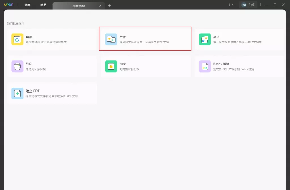The image size is (290, 190).
Task: Open the 檔案 menu
Action: (x=27, y=5)
